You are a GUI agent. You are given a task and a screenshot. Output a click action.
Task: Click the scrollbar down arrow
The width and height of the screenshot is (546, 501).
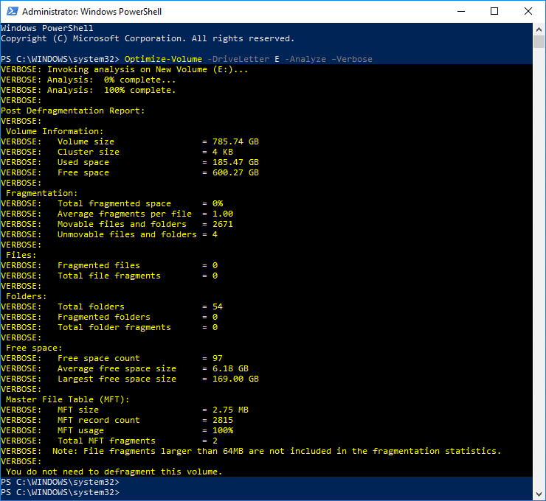539,494
